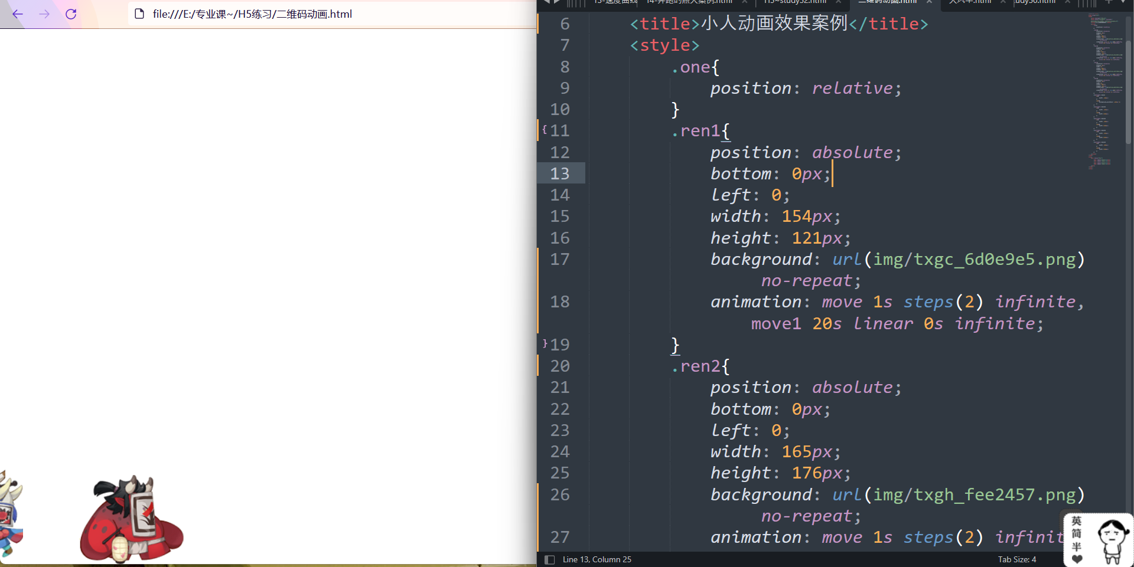This screenshot has width=1134, height=567.
Task: Select line number 27 in gutter
Action: (x=560, y=537)
